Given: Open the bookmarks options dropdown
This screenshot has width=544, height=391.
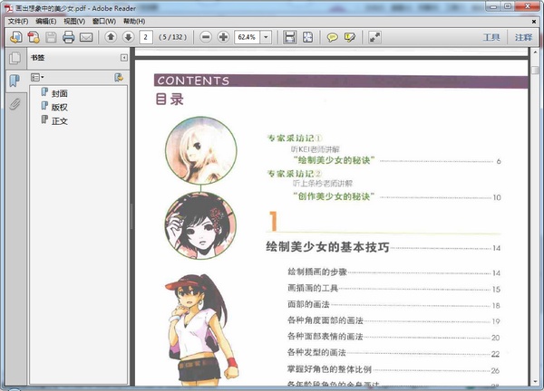Looking at the screenshot, I should [37, 77].
